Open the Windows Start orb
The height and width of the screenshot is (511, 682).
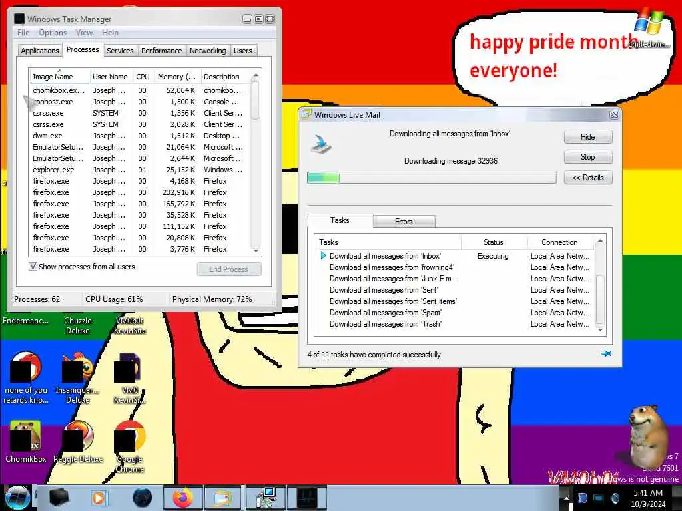pyautogui.click(x=17, y=498)
